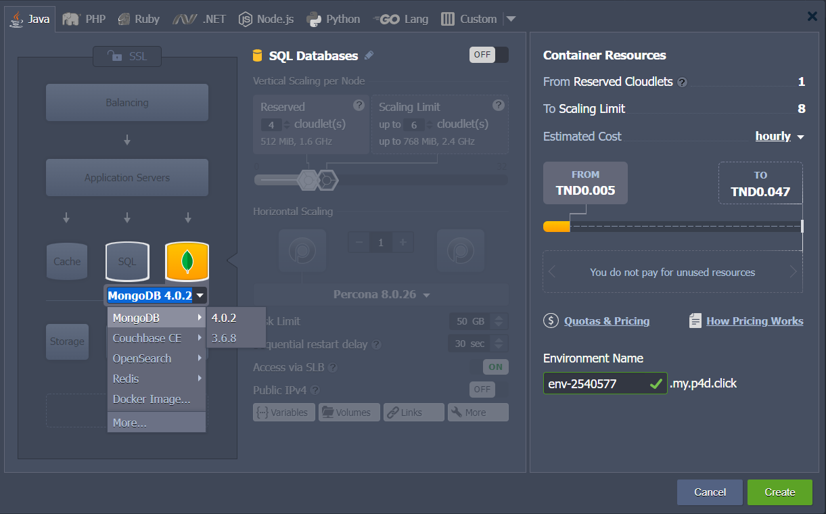Screen dimensions: 826x514
Task: Toggle the Public IPv4 switch
Action: [488, 390]
